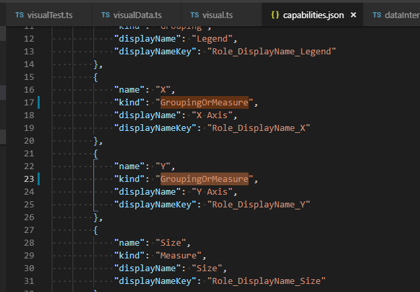Image resolution: width=420 pixels, height=292 pixels.
Task: Click the opening brace on line 15
Action: tap(95, 77)
